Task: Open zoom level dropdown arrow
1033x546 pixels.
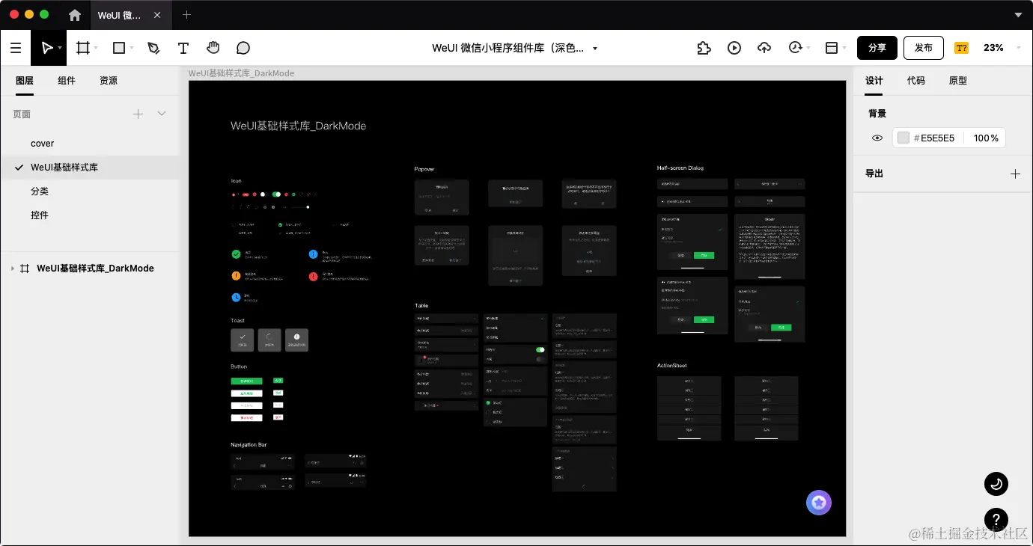Action: pyautogui.click(x=1019, y=48)
